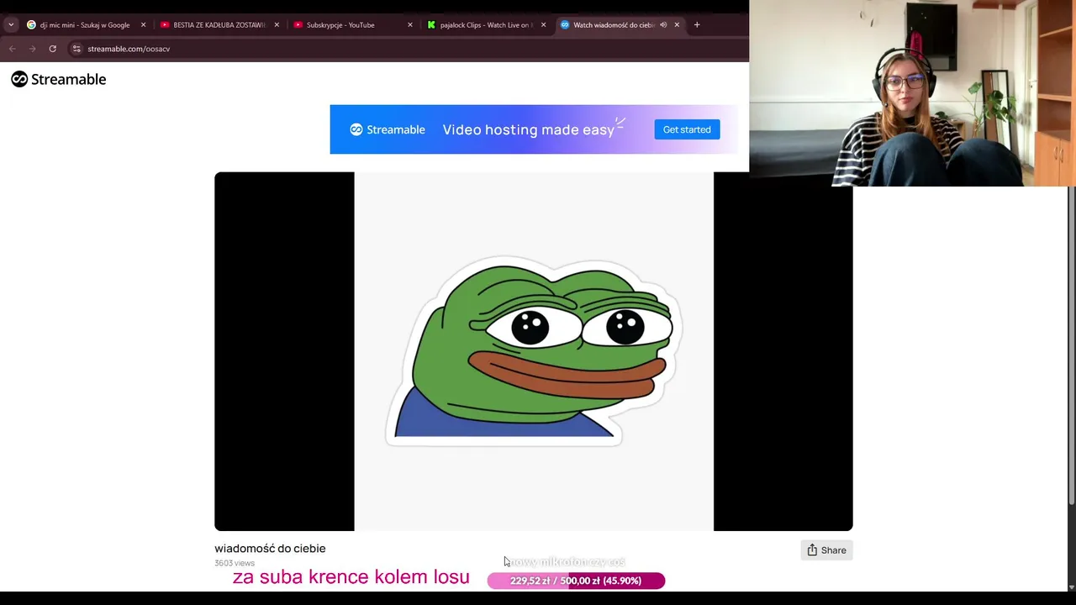The image size is (1076, 605).
Task: Mute the tab via its speaker icon
Action: [x=663, y=25]
